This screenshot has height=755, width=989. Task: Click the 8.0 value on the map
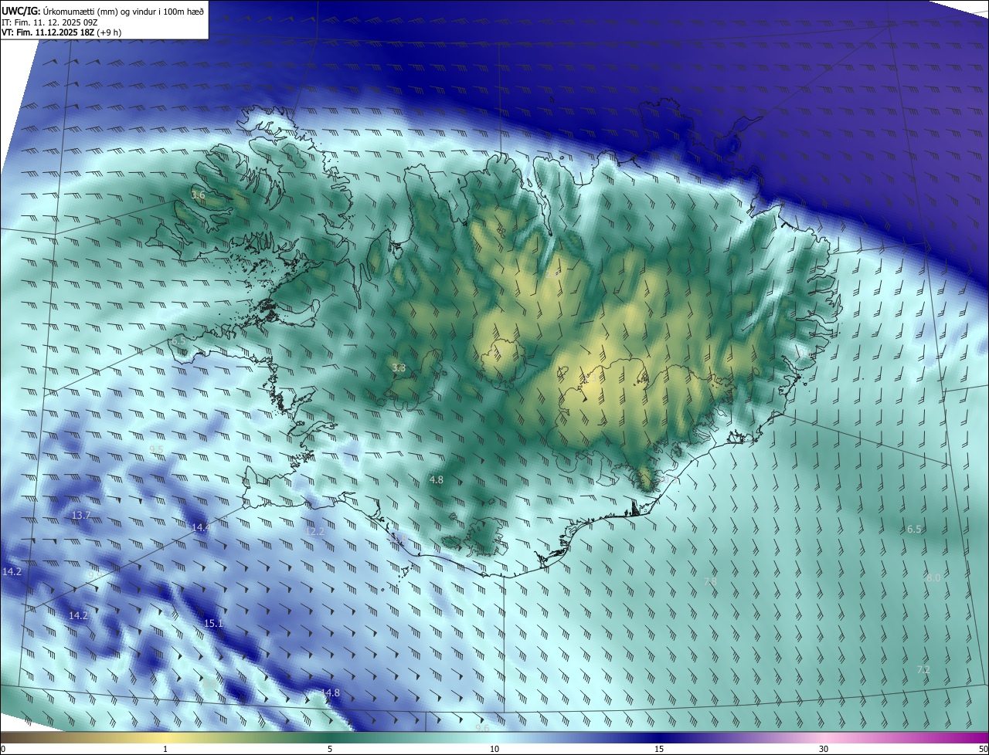click(x=933, y=578)
